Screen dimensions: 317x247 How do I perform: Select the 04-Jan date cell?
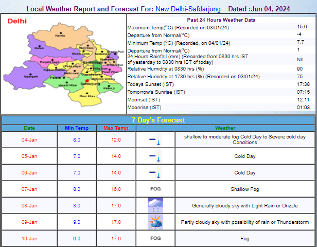29,139
